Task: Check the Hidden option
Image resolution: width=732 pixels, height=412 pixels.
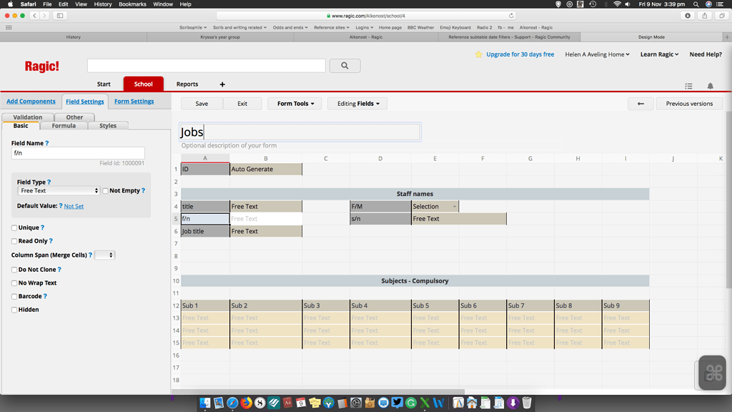Action: (x=14, y=310)
